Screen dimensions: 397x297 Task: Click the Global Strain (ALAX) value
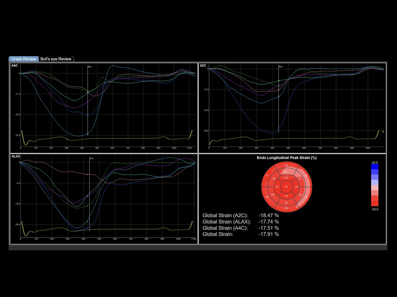pos(268,222)
